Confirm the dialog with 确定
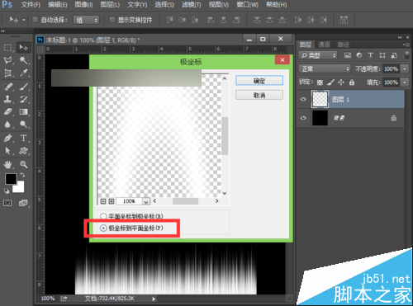 click(x=259, y=81)
